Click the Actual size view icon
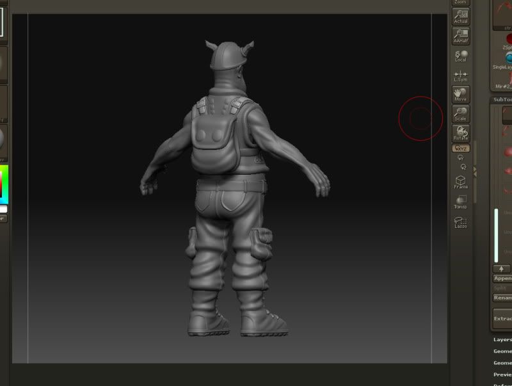This screenshot has width=512, height=386. pos(461,17)
